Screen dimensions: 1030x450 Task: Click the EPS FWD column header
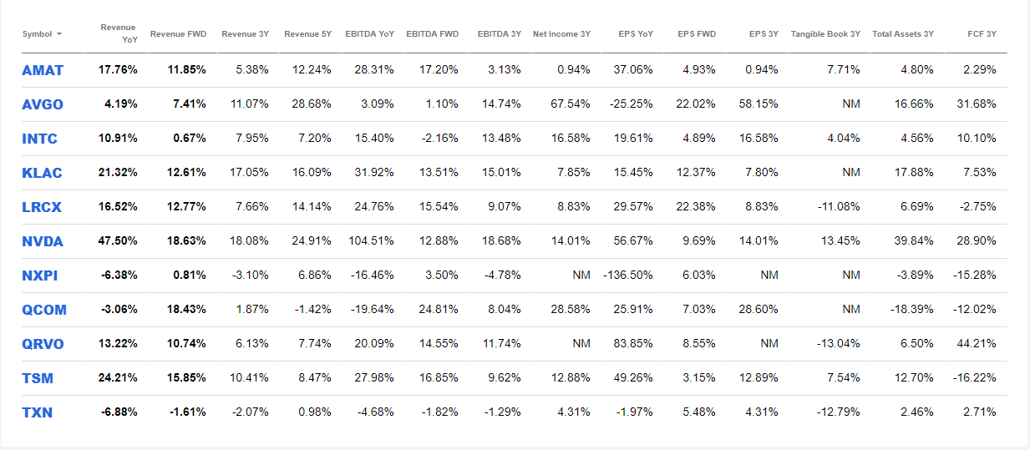point(697,34)
